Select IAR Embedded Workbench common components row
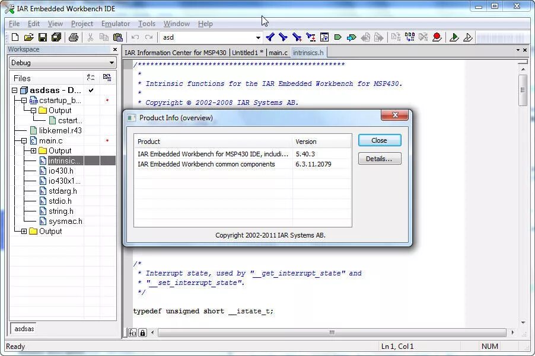Screen dimensions: 535x356 242,164
